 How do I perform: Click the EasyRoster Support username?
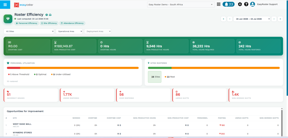coord(267,4)
